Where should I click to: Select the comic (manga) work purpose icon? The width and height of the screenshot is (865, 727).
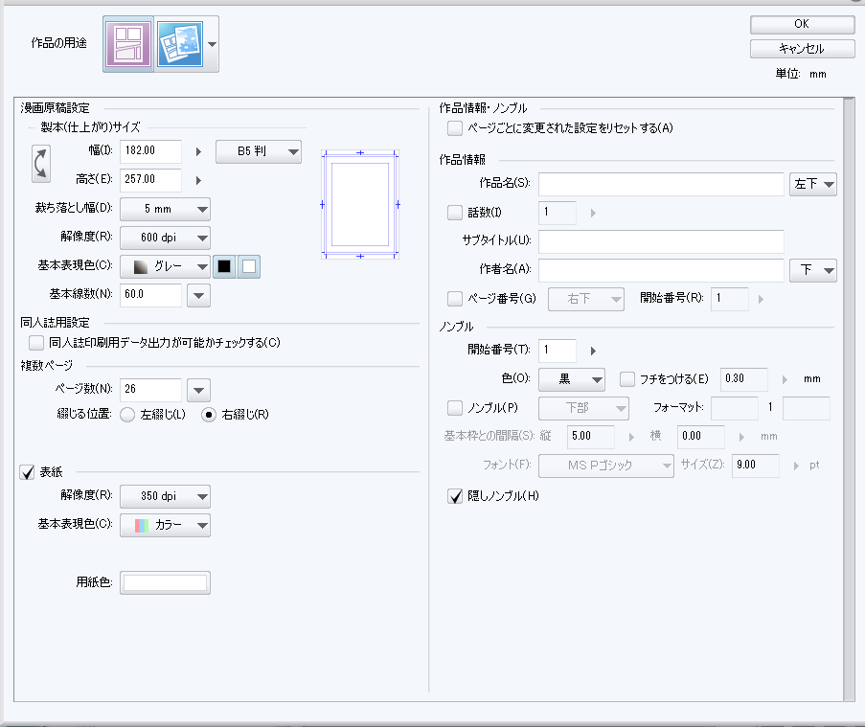pos(128,44)
